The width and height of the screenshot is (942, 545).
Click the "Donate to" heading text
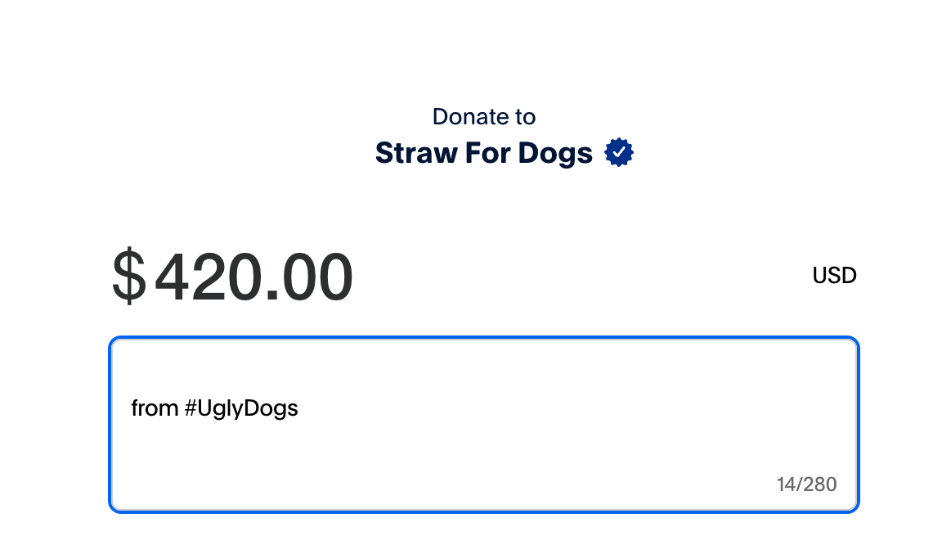484,117
